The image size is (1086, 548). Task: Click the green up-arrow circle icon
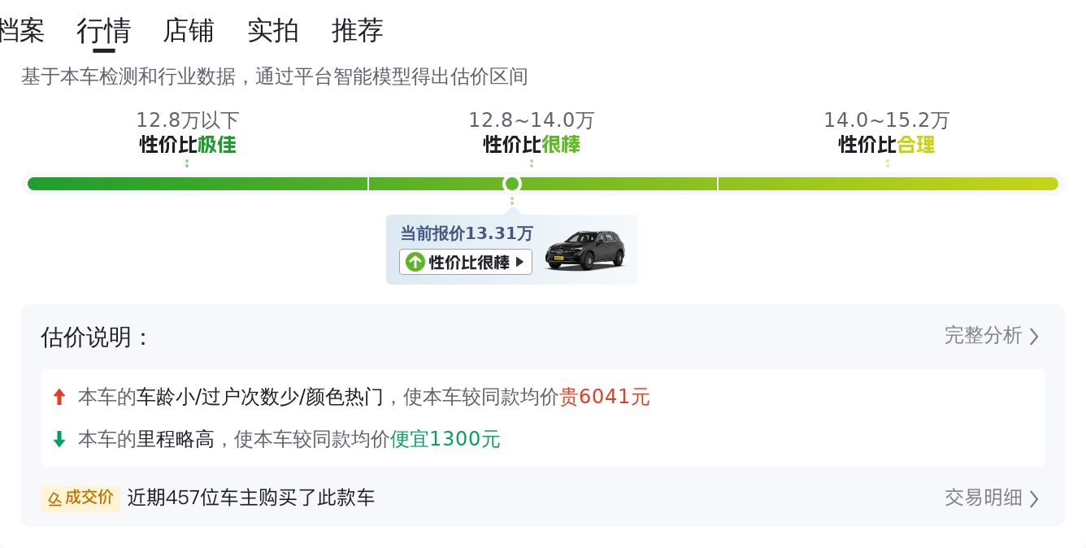pyautogui.click(x=415, y=262)
